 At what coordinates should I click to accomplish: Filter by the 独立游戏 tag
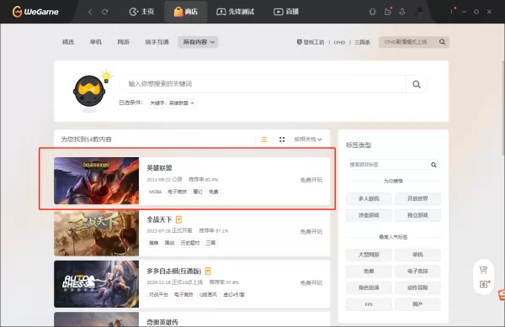pyautogui.click(x=417, y=215)
